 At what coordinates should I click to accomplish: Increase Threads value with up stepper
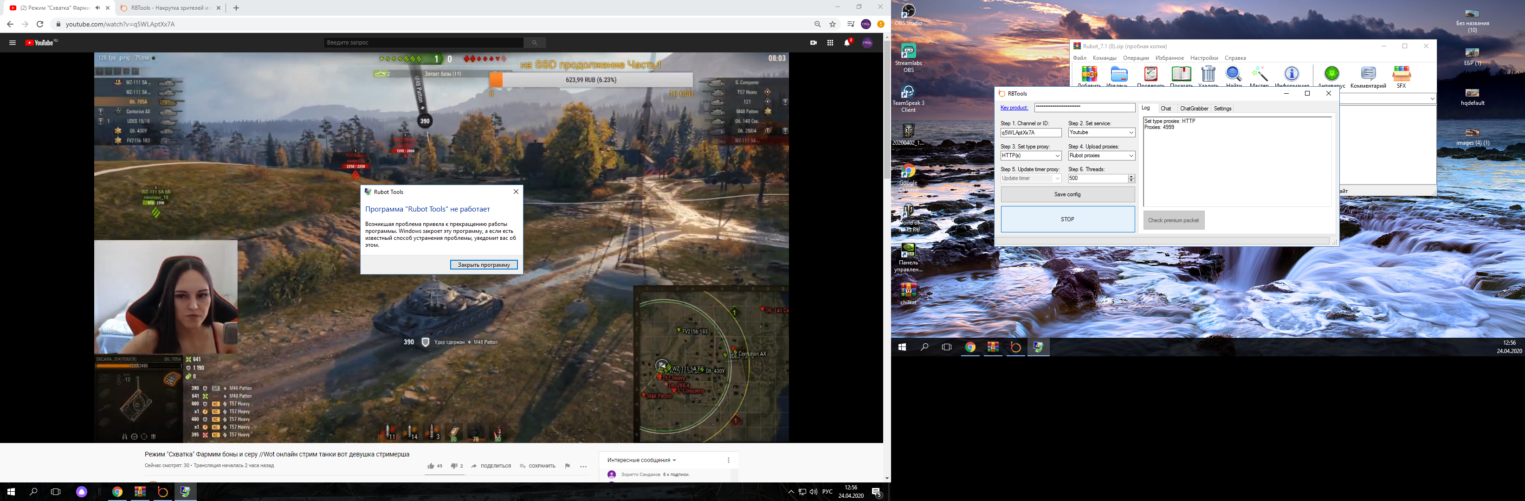coord(1131,176)
